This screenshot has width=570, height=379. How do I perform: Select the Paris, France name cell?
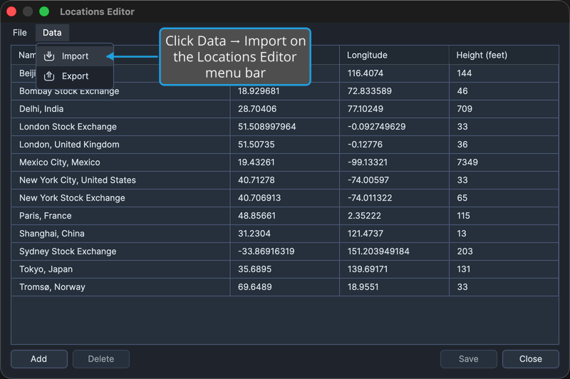coord(120,216)
